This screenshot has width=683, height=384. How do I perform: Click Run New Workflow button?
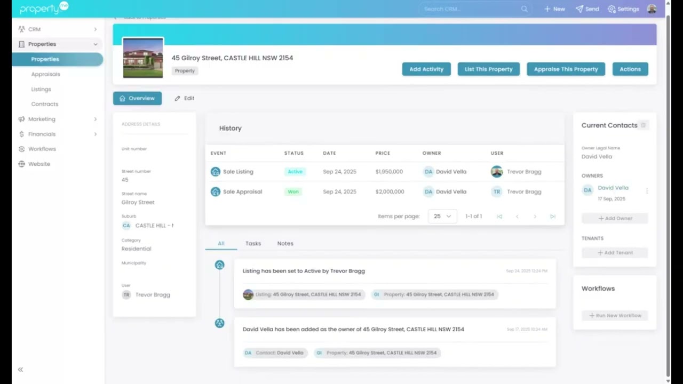[x=615, y=316]
